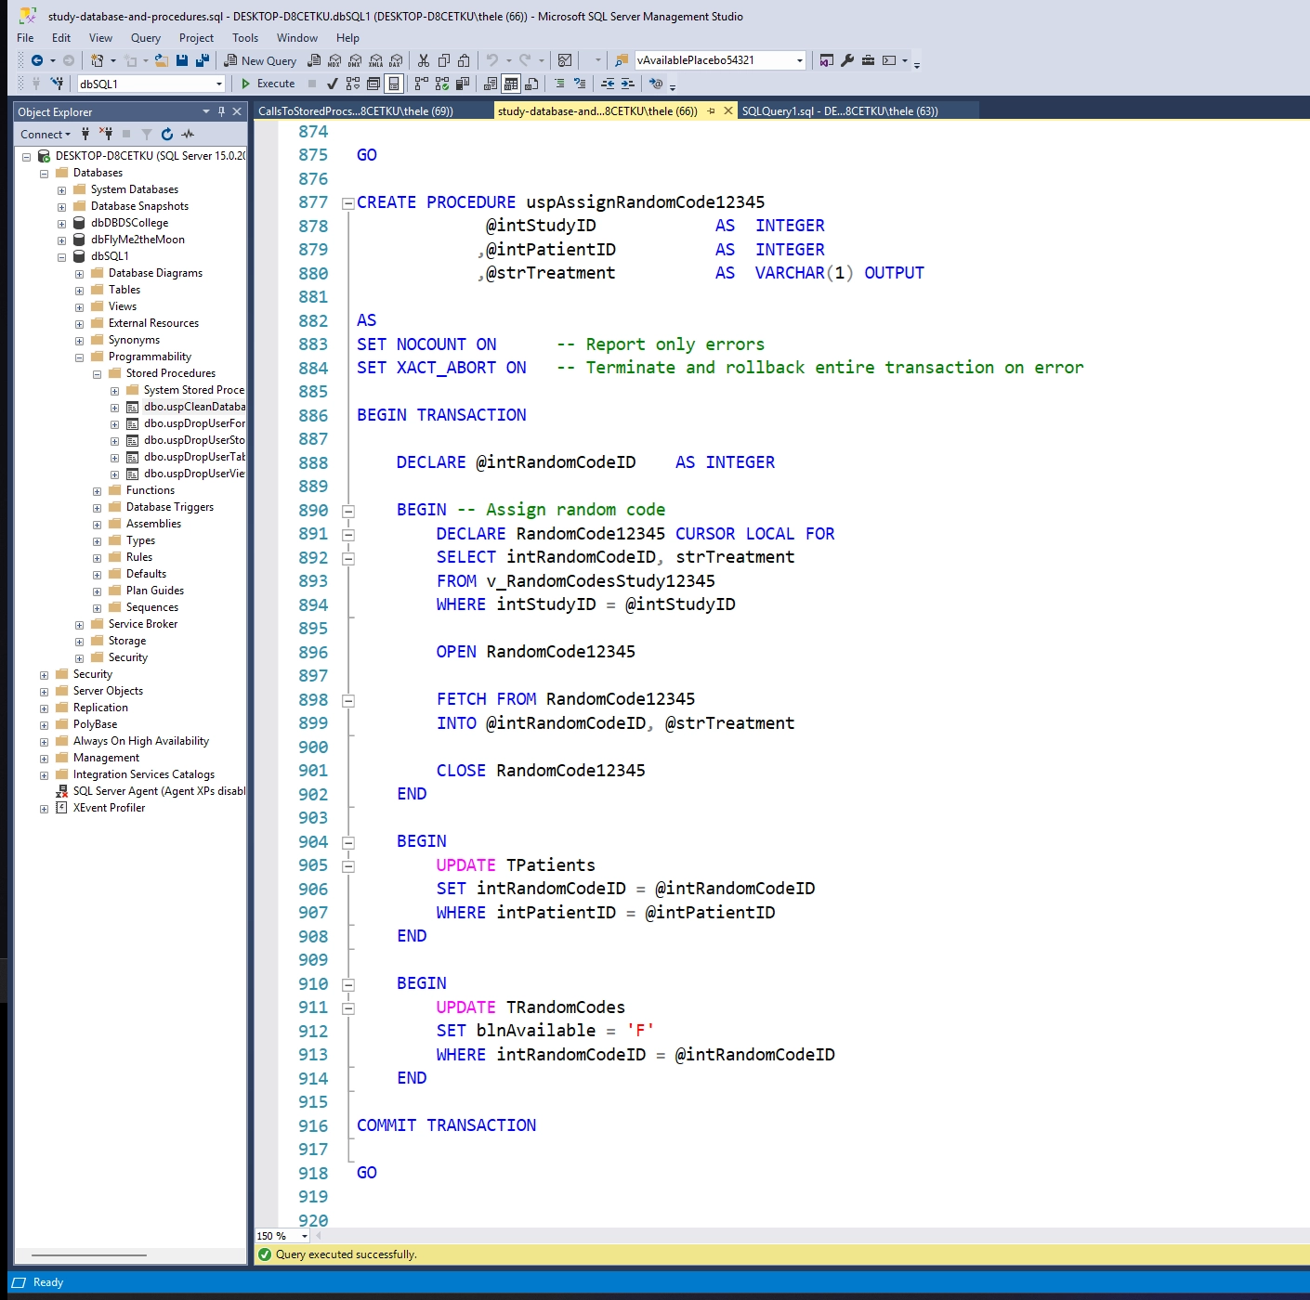Screen dimensions: 1310x1300
Task: Expand the Tables folder
Action: coord(79,291)
